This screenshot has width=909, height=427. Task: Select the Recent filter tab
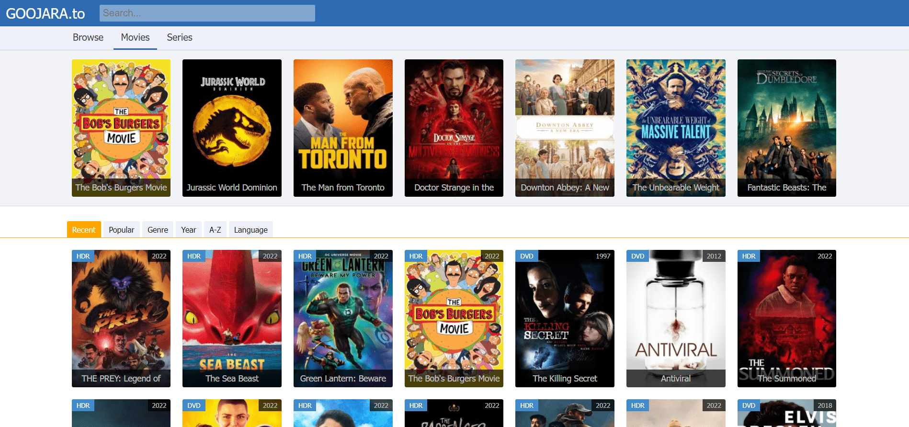click(x=84, y=230)
